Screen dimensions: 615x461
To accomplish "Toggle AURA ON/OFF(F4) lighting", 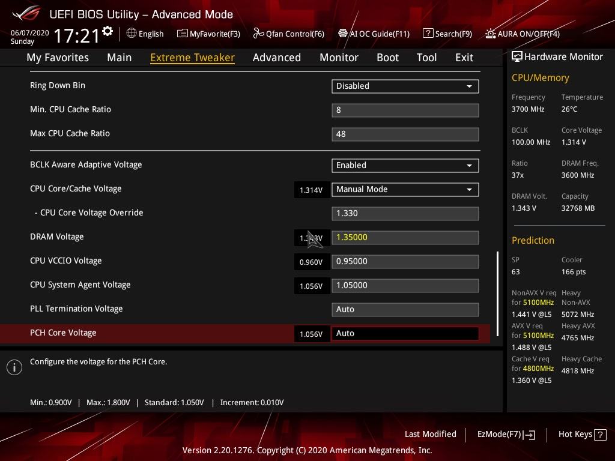I will 523,34.
